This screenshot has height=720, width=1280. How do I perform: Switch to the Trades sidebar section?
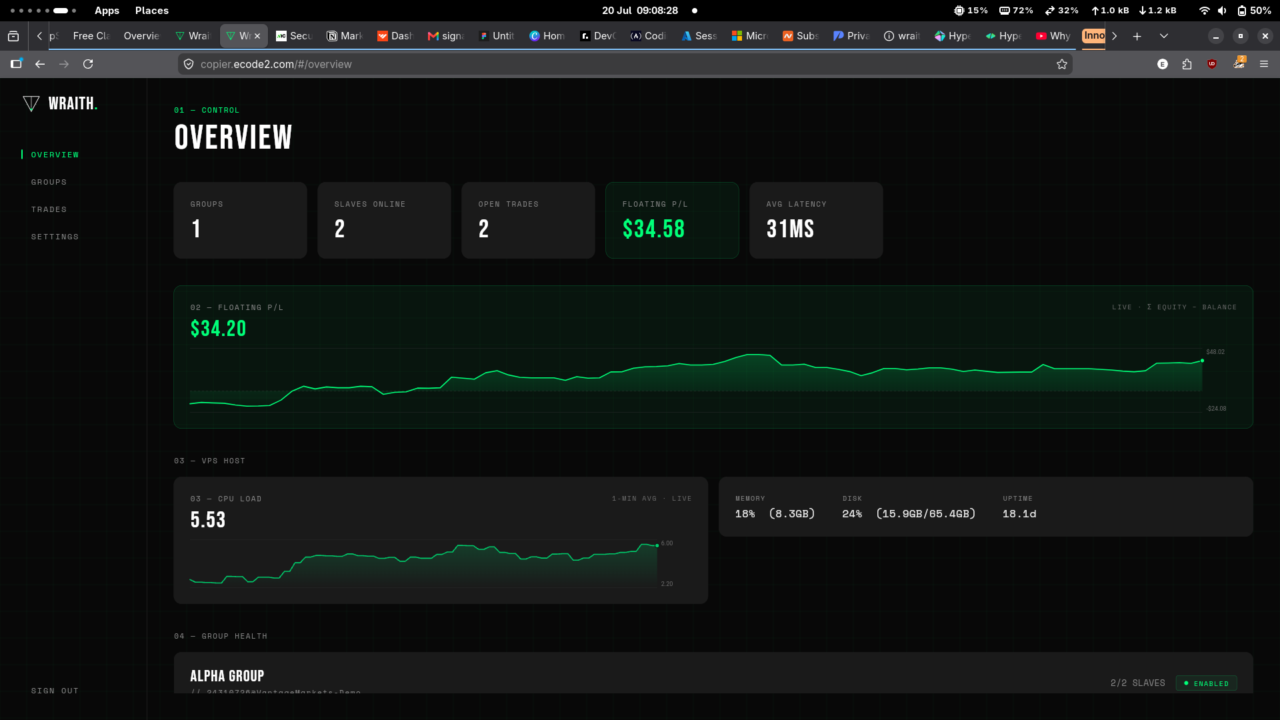pyautogui.click(x=49, y=209)
